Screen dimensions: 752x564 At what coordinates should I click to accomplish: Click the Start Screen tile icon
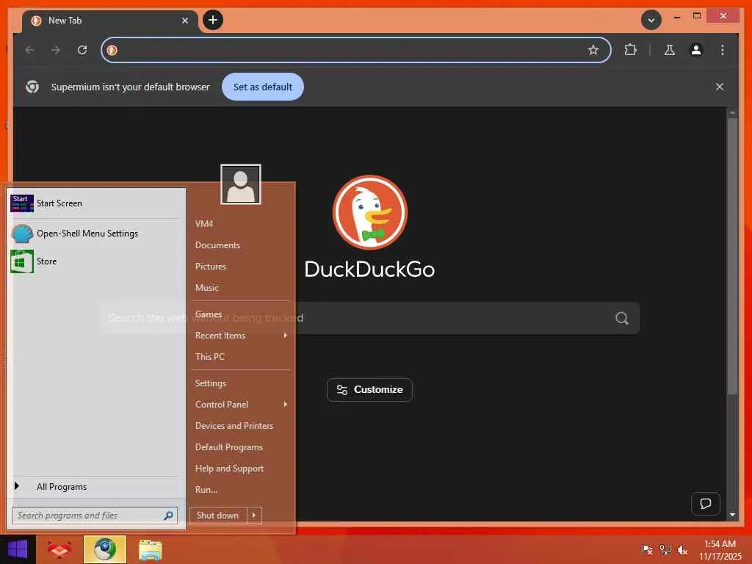click(x=22, y=203)
